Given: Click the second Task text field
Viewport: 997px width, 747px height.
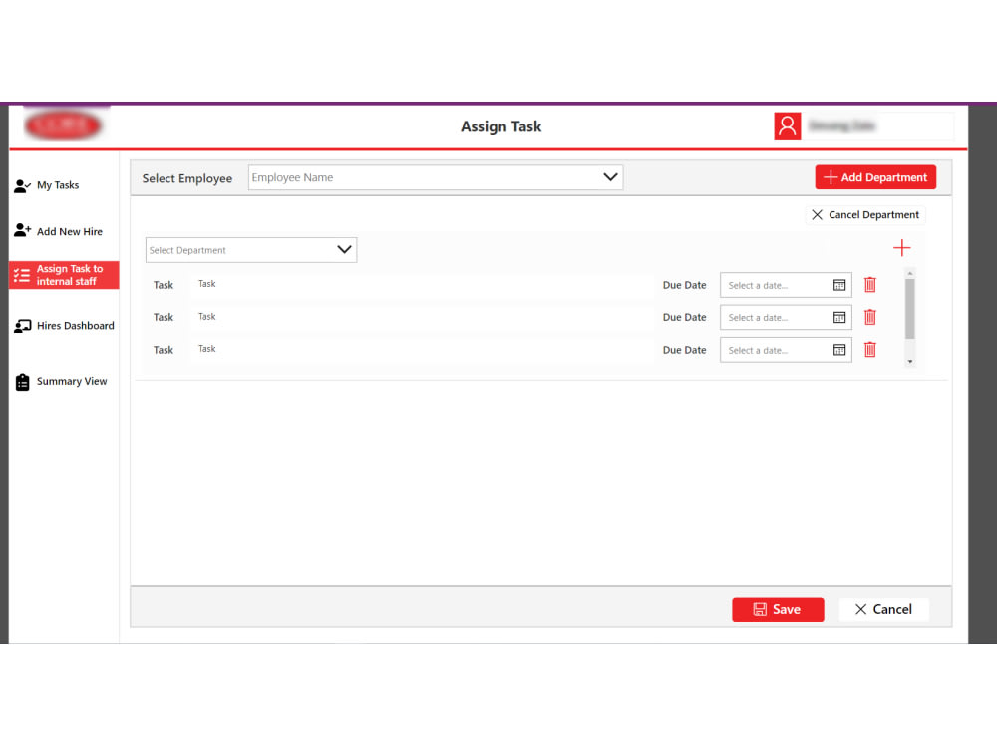Looking at the screenshot, I should 421,317.
